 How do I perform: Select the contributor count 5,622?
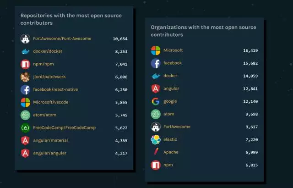click(x=121, y=128)
